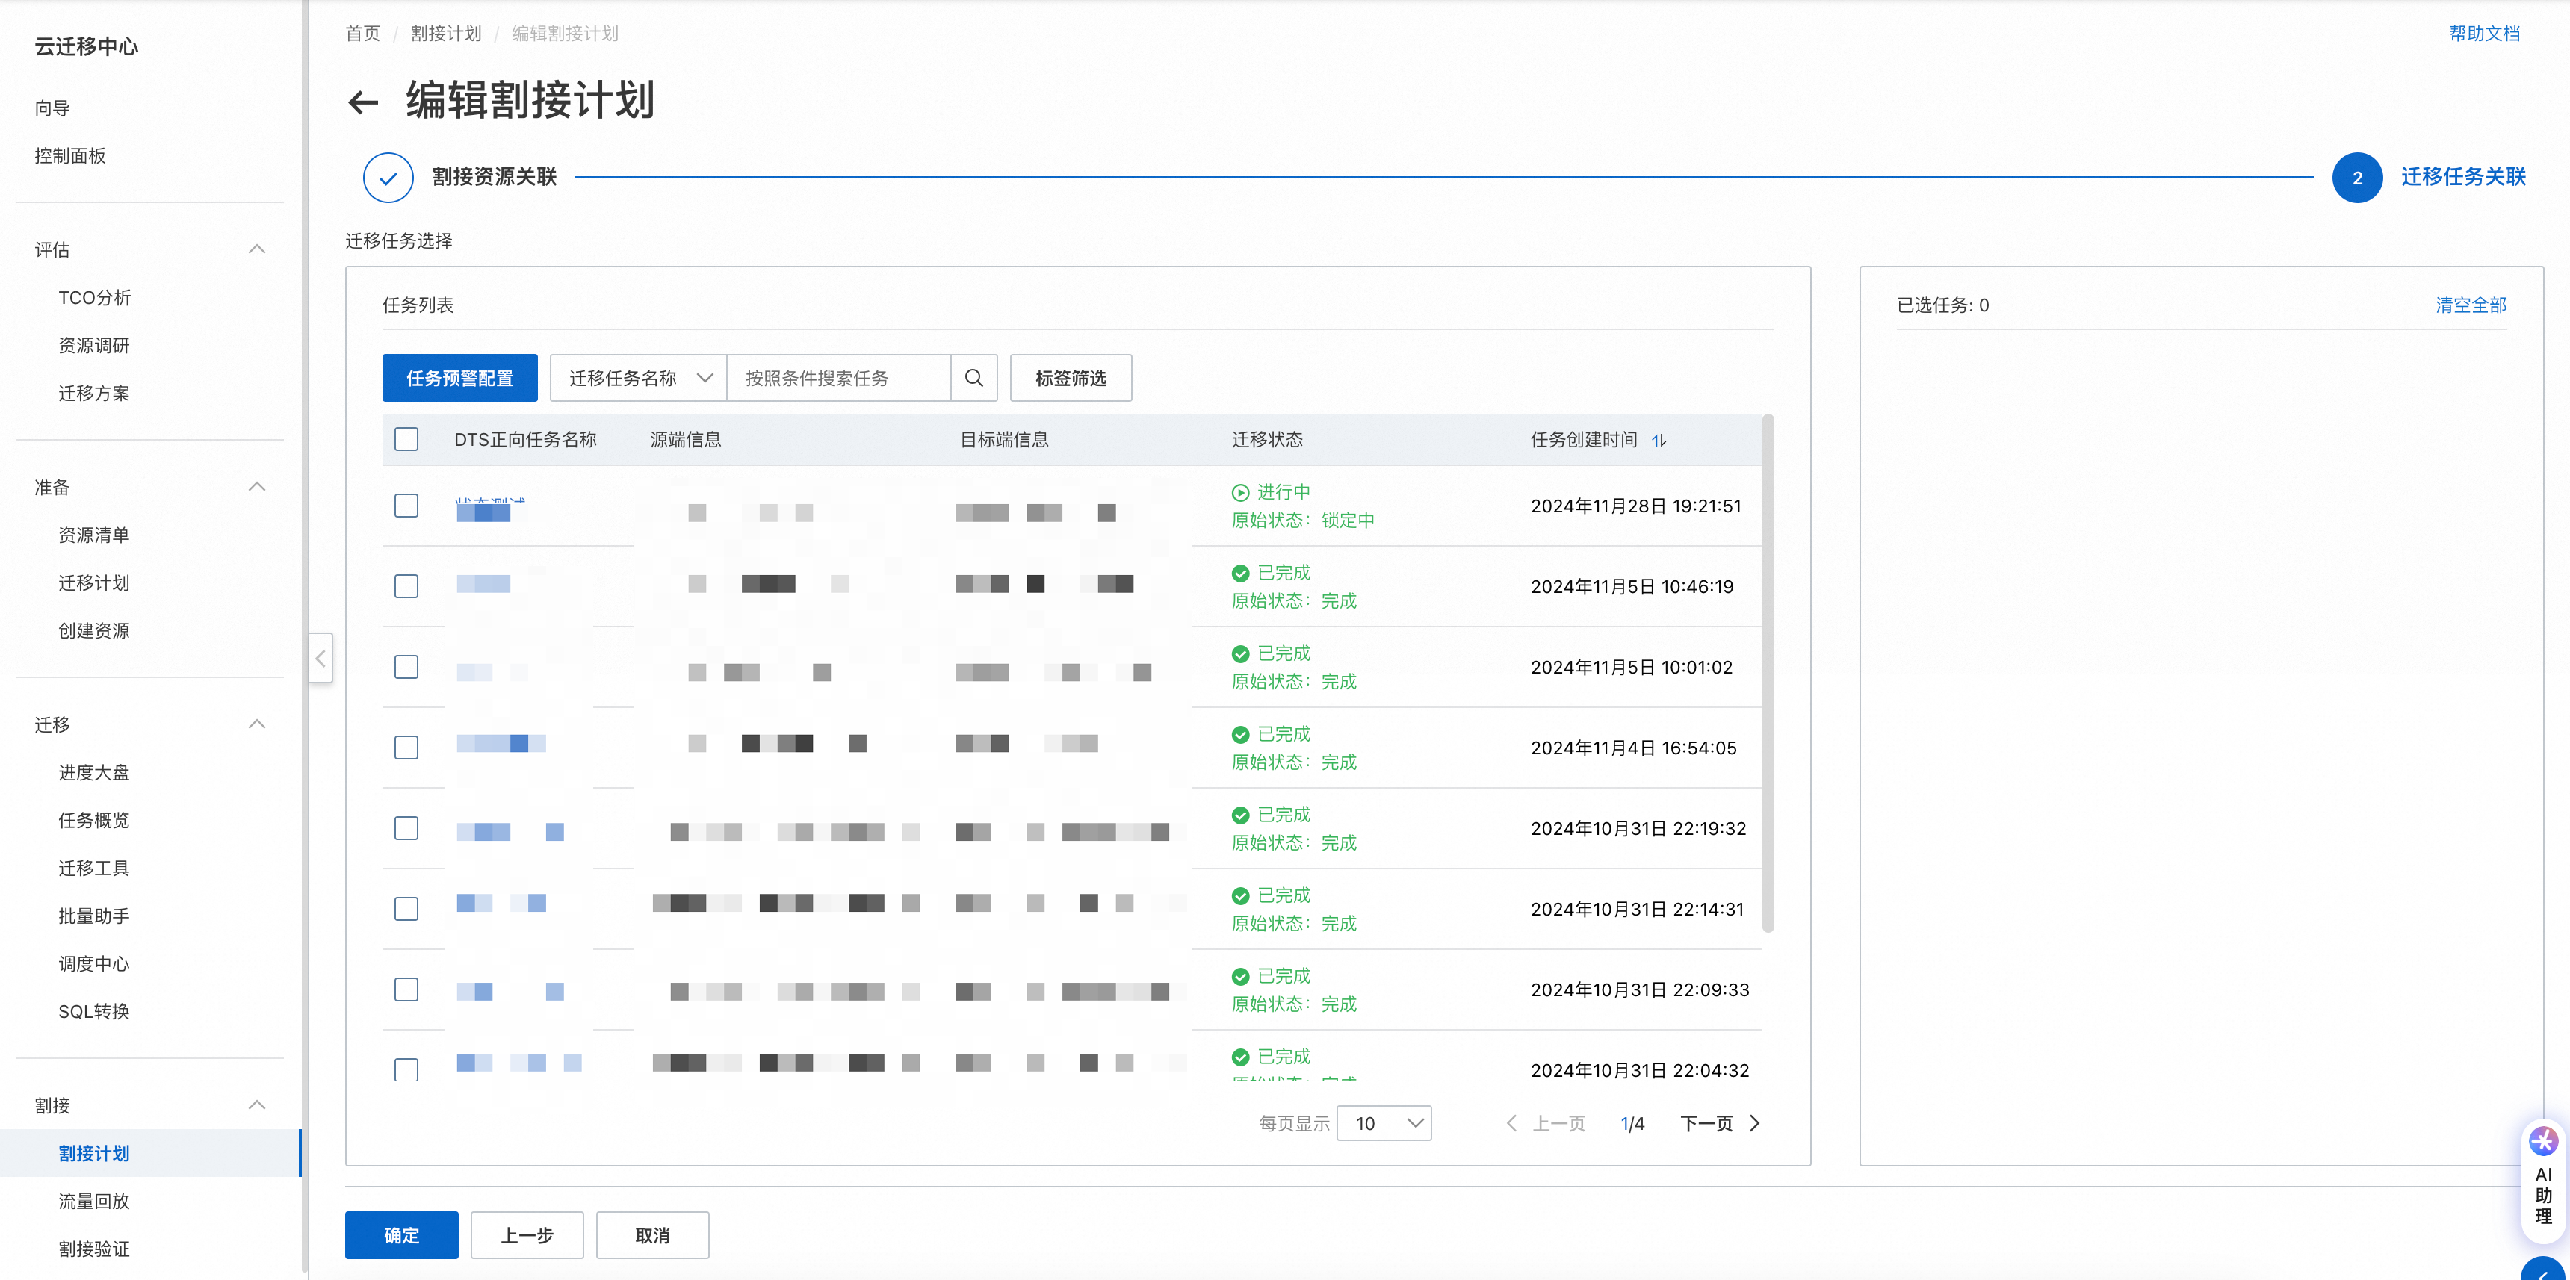The image size is (2570, 1280).
Task: Click the 清空全部 link
Action: coord(2470,305)
